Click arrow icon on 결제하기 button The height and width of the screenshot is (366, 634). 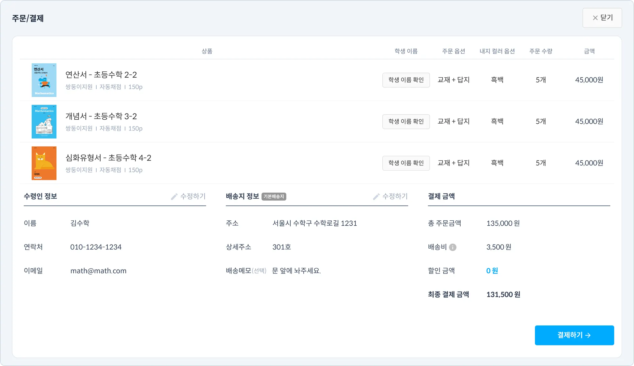click(588, 335)
